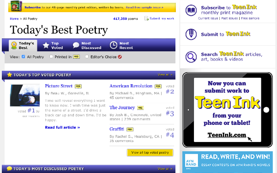Image resolution: width=277 pixels, height=173 pixels.
Task: Click the voted #2 rank number
Action: (x=170, y=92)
